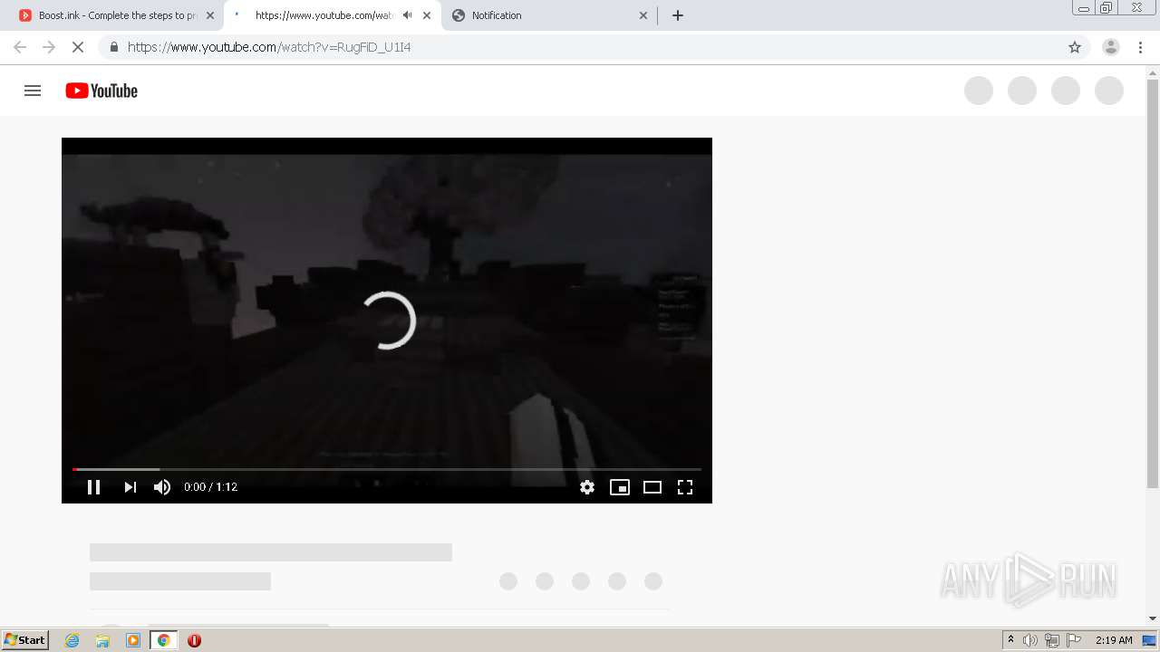Open a new browser tab
The height and width of the screenshot is (652, 1160).
click(678, 15)
